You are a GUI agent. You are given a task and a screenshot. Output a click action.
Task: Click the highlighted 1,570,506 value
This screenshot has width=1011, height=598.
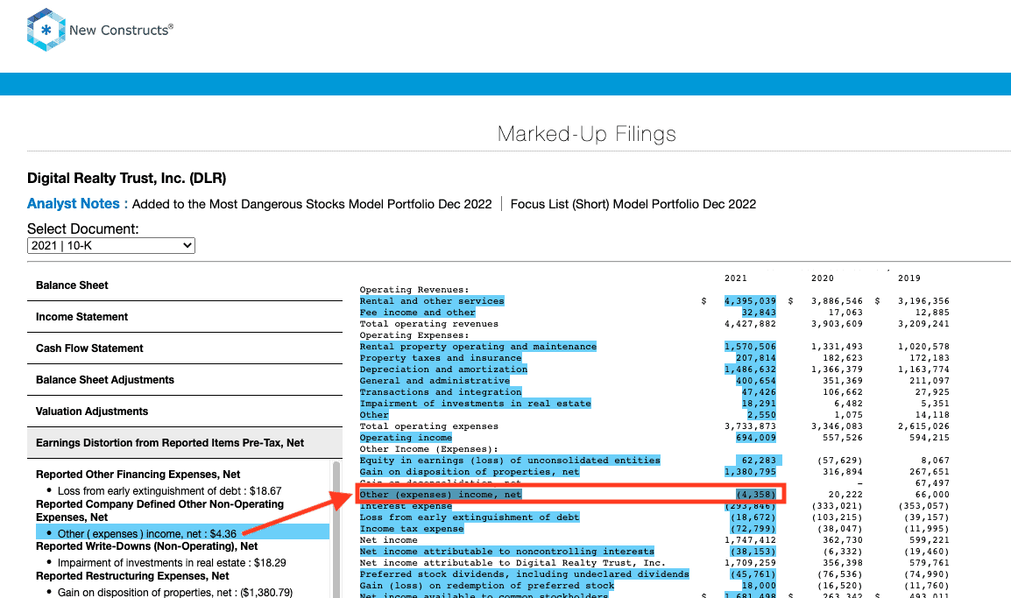(x=751, y=347)
